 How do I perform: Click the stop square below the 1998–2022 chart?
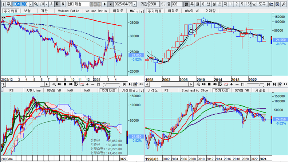(209, 84)
